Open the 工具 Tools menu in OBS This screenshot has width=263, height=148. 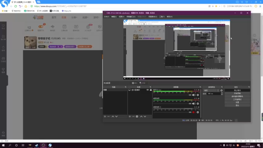(162, 17)
